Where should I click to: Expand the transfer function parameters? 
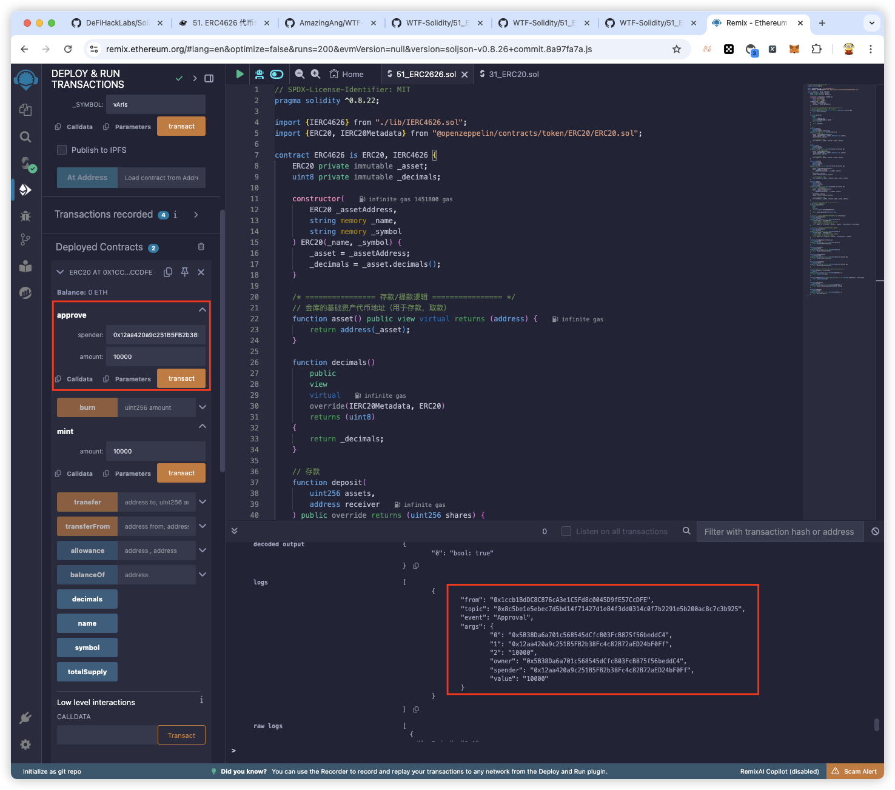(203, 502)
